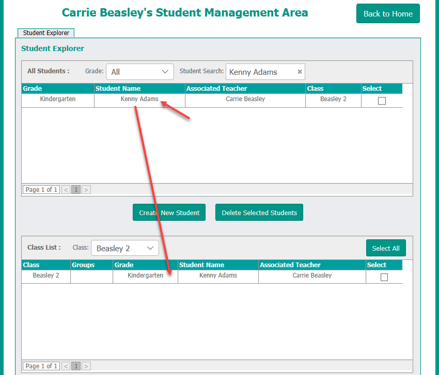Go to next page in Class List pager
The height and width of the screenshot is (375, 439).
(x=86, y=366)
